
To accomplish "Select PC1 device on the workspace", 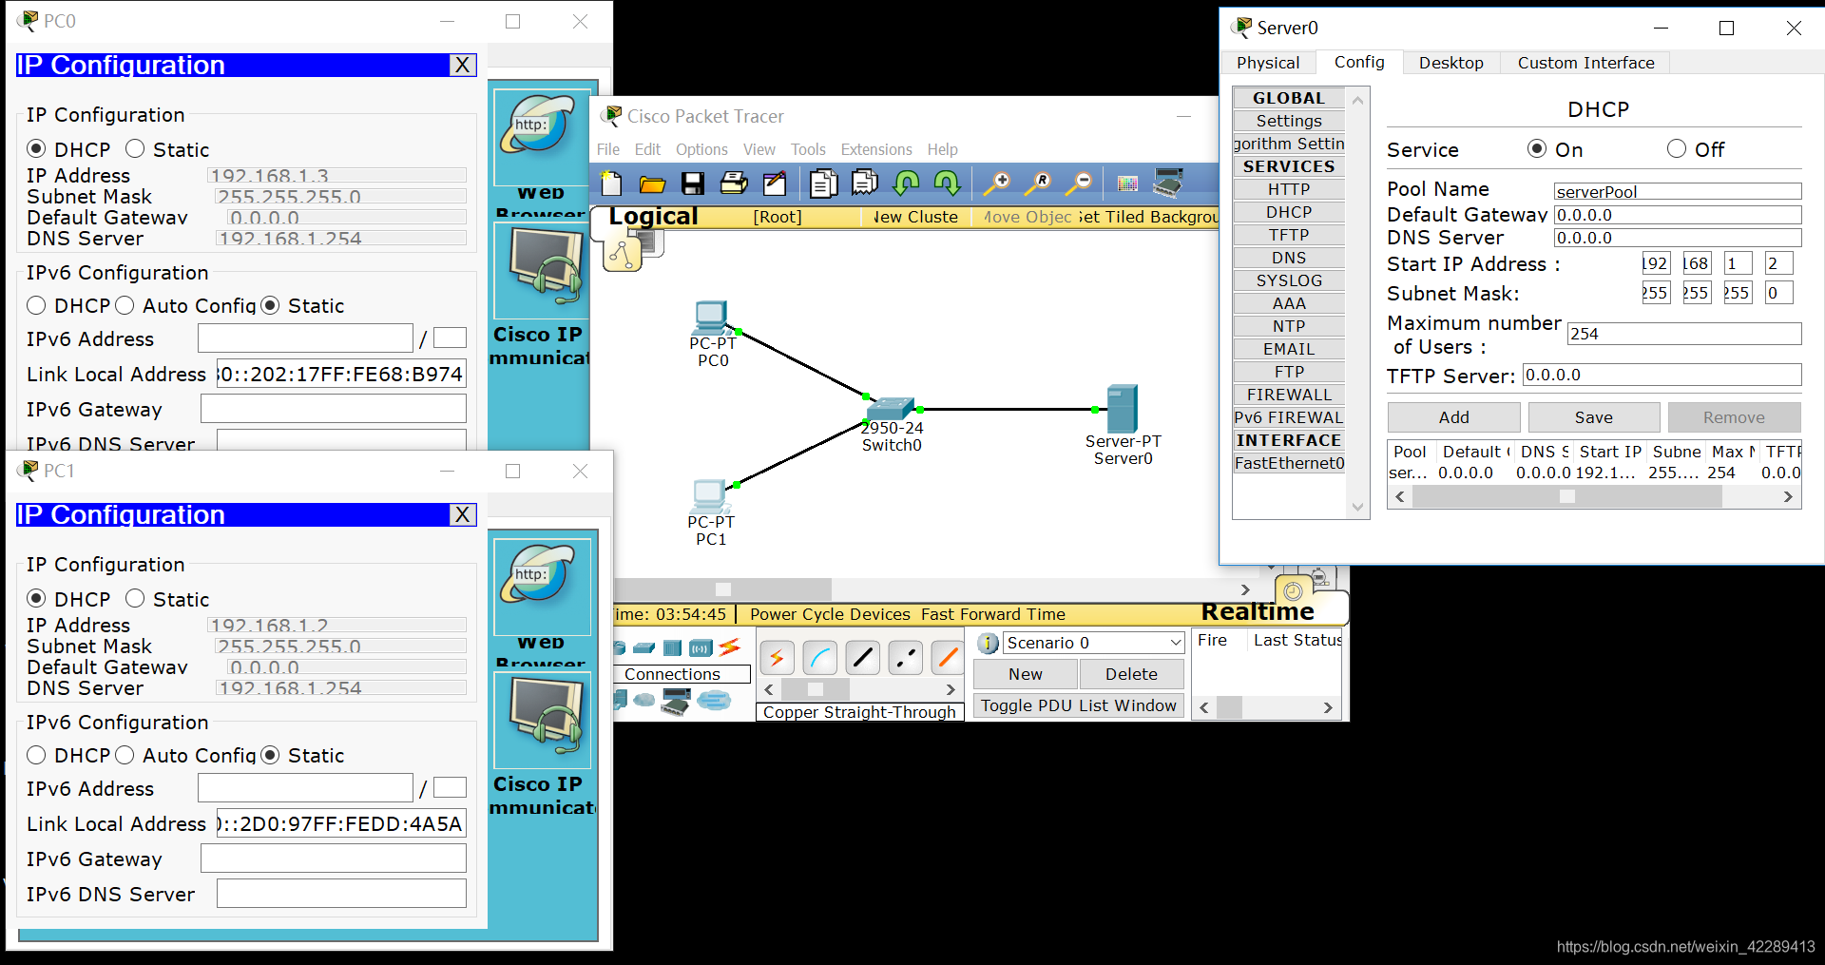I will [709, 497].
